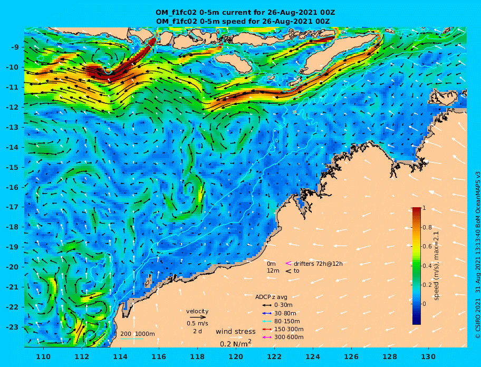481x367 pixels.
Task: Click latitude axis label -20
Action: tap(13, 267)
